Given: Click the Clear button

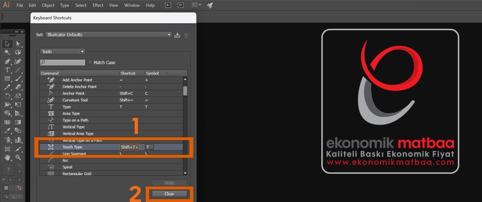Looking at the screenshot, I should pos(170,194).
